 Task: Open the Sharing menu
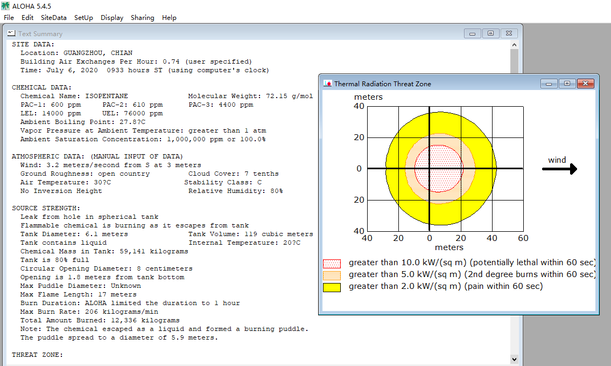(142, 18)
